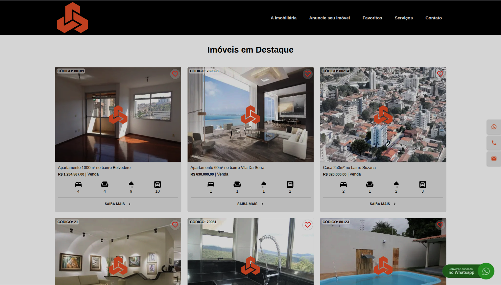This screenshot has width=501, height=285.
Task: Click garage icon on Vila Da Serra card
Action: pyautogui.click(x=290, y=184)
